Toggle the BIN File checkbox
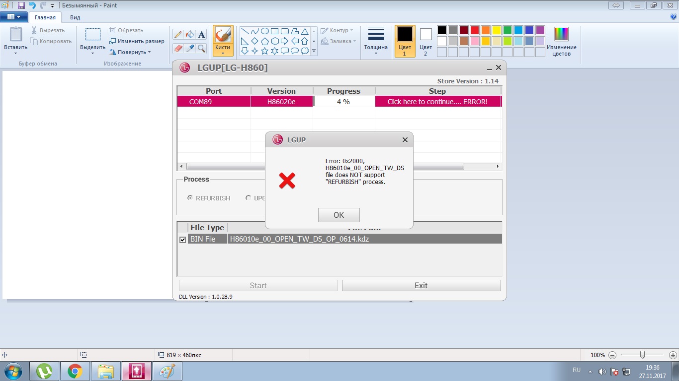 (183, 240)
